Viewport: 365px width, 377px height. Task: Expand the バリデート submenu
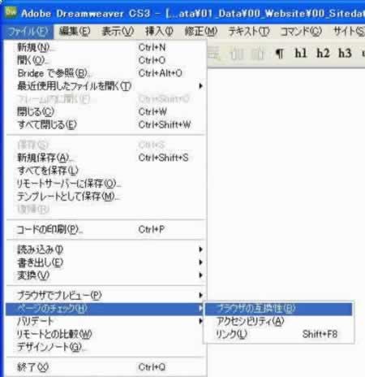(106, 321)
